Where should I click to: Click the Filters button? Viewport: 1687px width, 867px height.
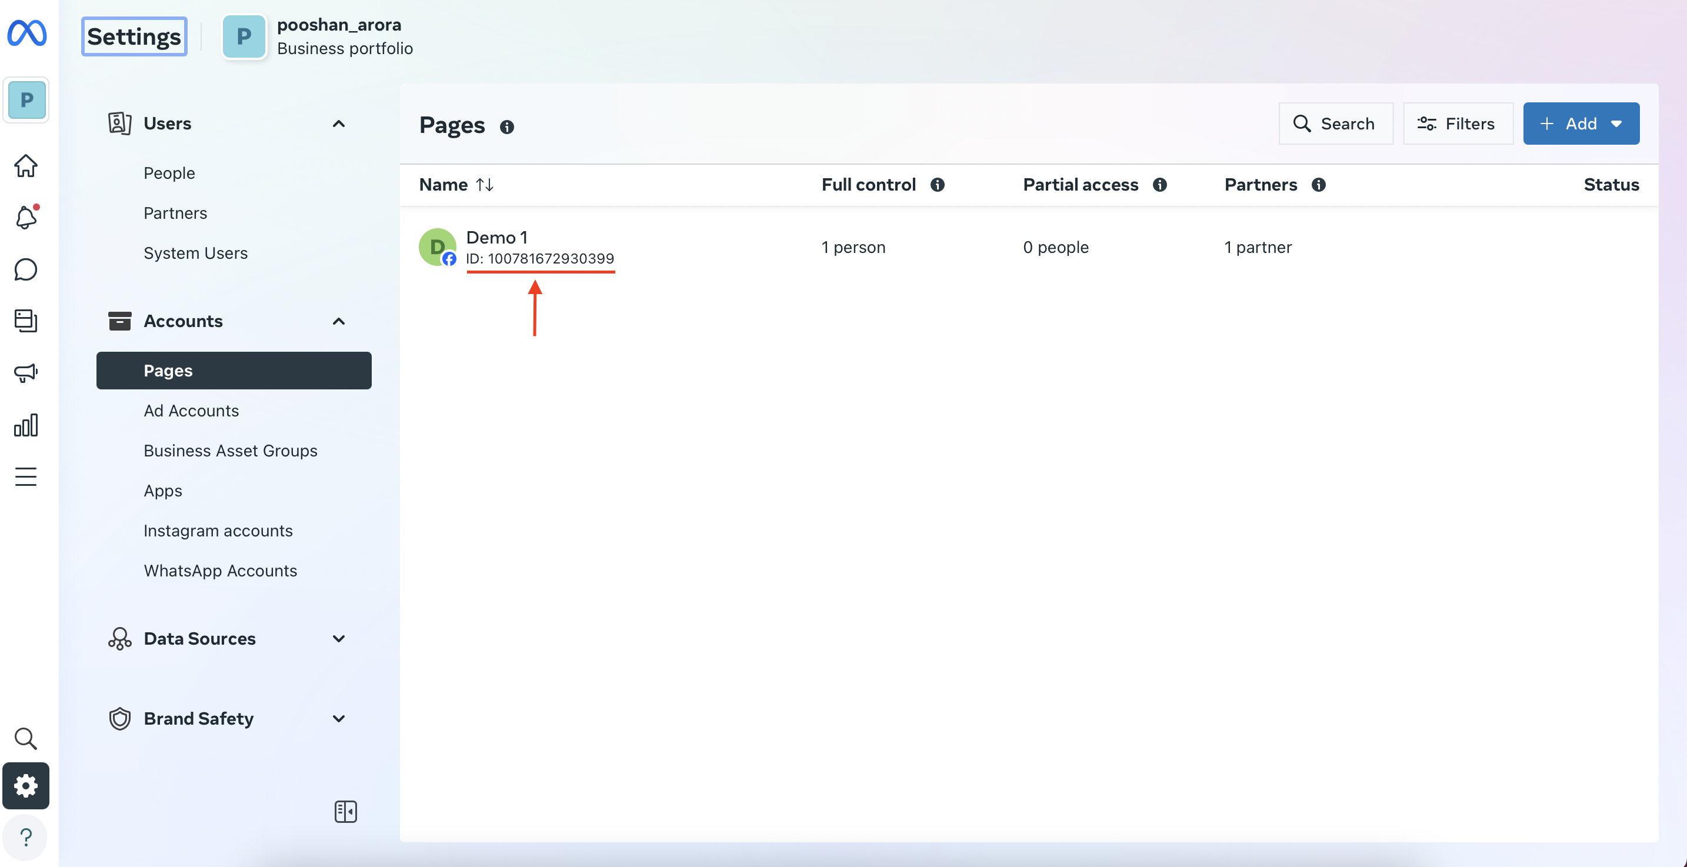click(1458, 123)
